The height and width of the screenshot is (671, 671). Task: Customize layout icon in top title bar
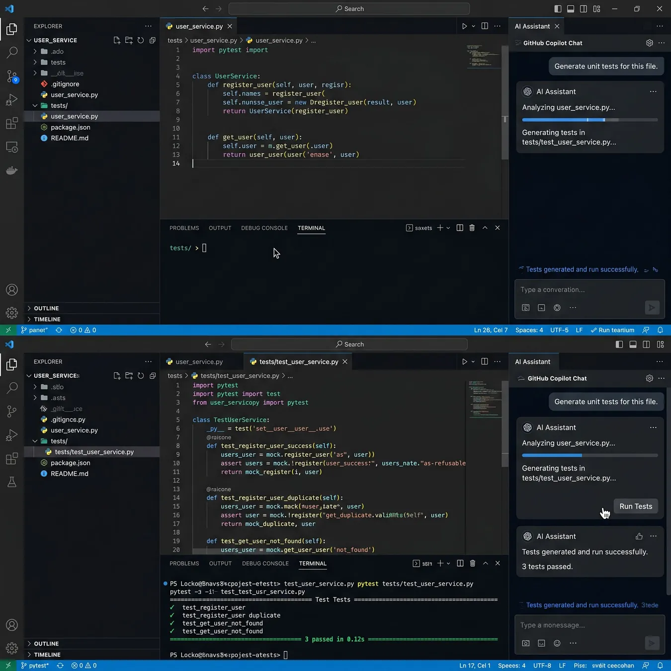[x=596, y=8]
